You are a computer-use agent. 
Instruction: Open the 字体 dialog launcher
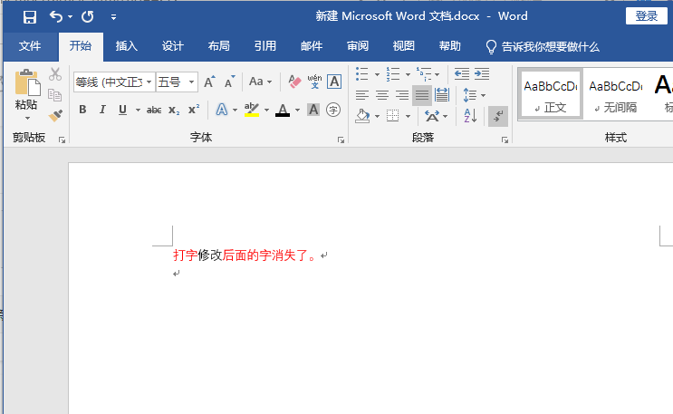tap(341, 140)
